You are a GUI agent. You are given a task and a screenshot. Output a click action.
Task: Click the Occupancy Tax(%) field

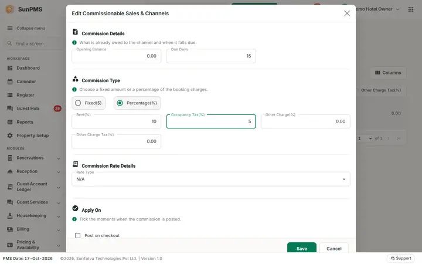coord(211,121)
